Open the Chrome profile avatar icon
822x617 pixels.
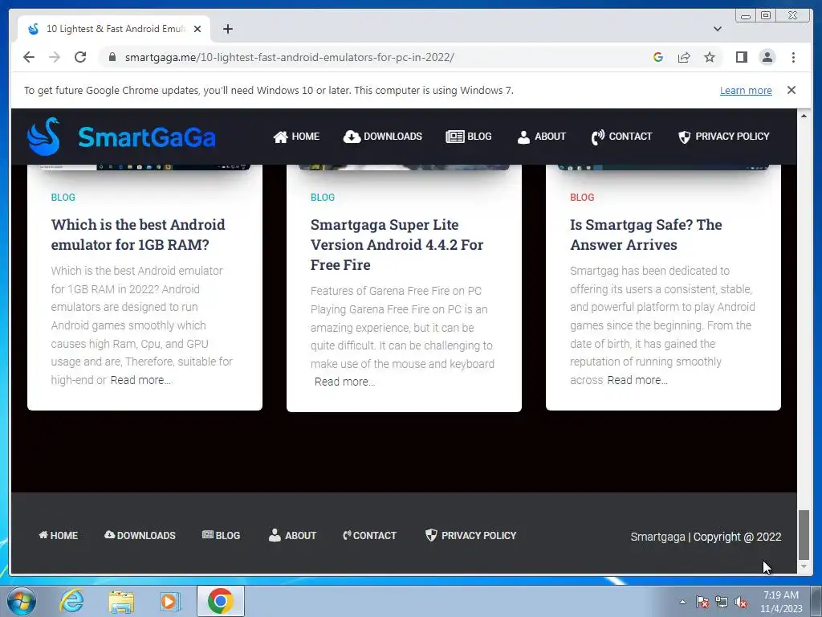pos(767,57)
